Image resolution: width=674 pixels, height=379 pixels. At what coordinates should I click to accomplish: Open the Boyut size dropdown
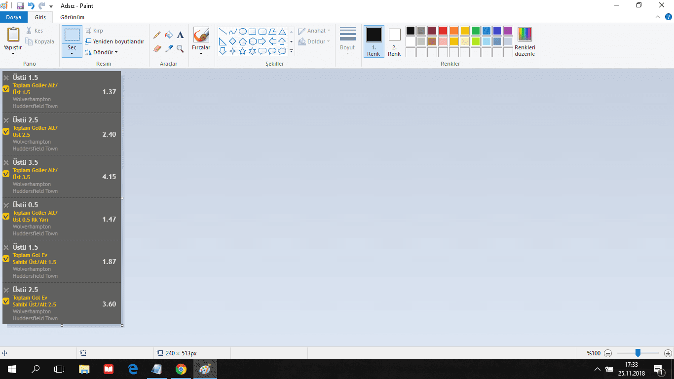pyautogui.click(x=347, y=41)
